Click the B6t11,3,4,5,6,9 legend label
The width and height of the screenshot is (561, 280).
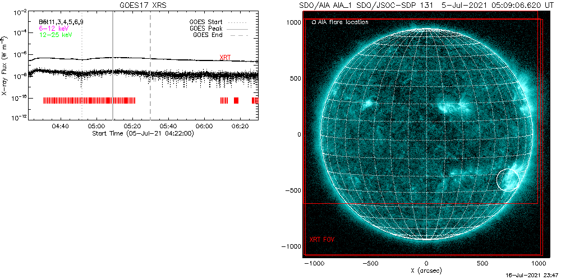click(61, 21)
